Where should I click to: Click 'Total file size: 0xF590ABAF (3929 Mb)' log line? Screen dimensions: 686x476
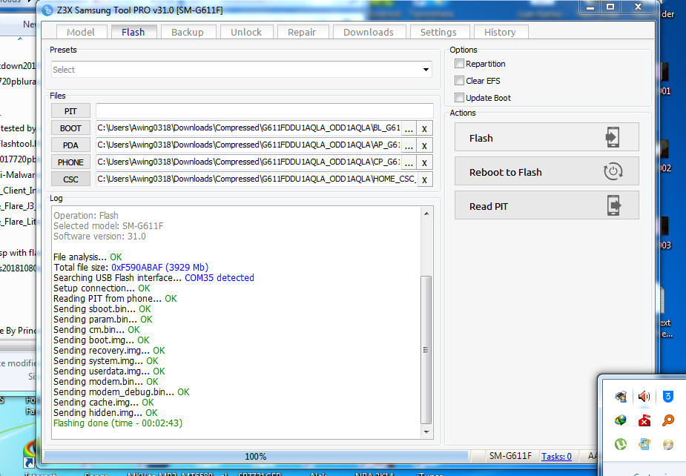point(131,268)
